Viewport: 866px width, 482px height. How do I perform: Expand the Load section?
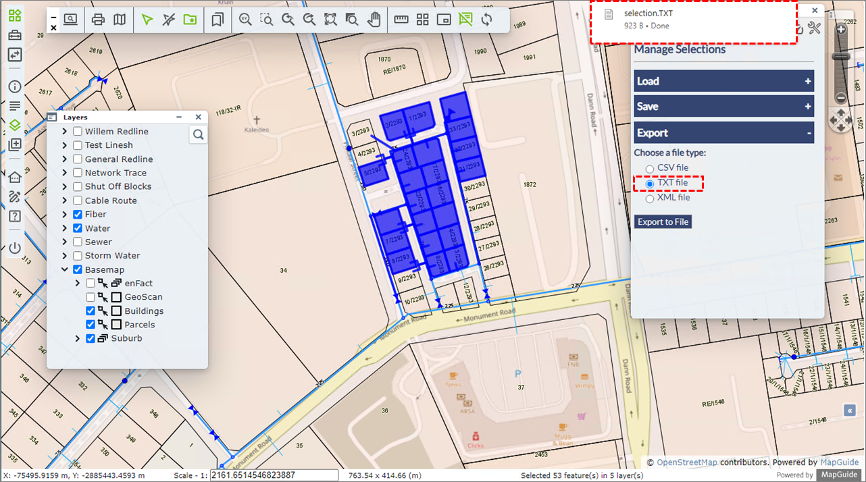(723, 81)
